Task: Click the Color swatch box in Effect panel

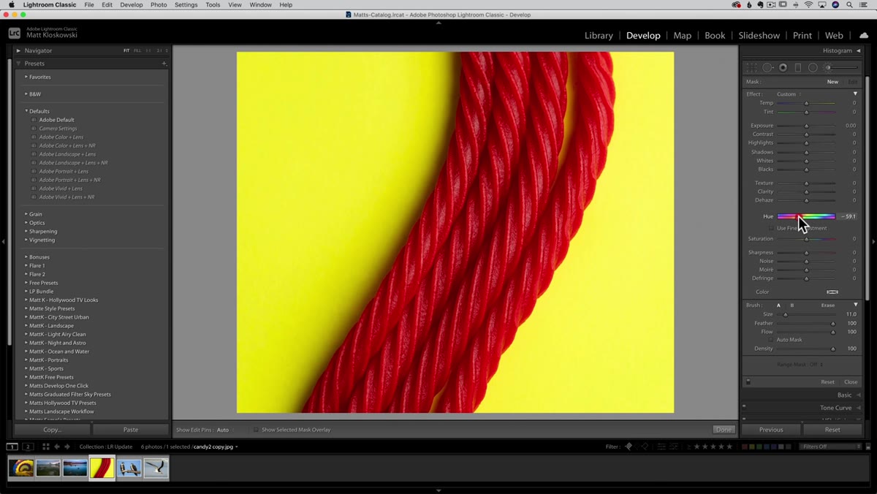Action: click(832, 292)
